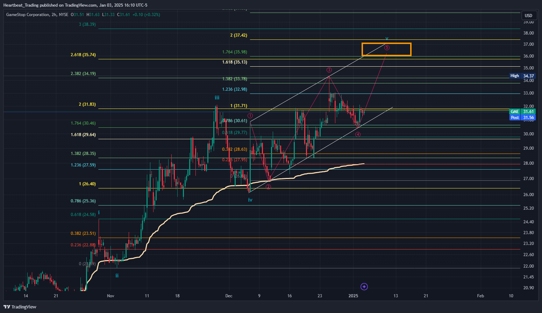Click the Post 31.56 price label
This screenshot has height=313, width=542.
(x=522, y=118)
